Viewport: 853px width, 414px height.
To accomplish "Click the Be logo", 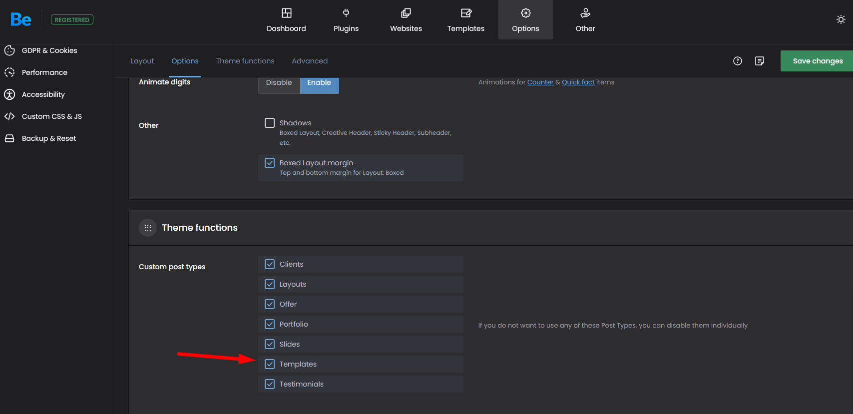I will pyautogui.click(x=21, y=19).
